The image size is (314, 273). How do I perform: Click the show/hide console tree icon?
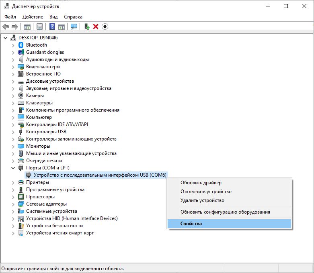pos(27,26)
